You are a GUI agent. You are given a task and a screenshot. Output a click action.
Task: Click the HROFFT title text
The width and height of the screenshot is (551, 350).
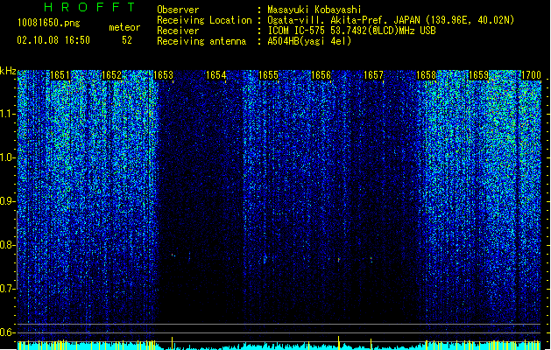(x=89, y=7)
